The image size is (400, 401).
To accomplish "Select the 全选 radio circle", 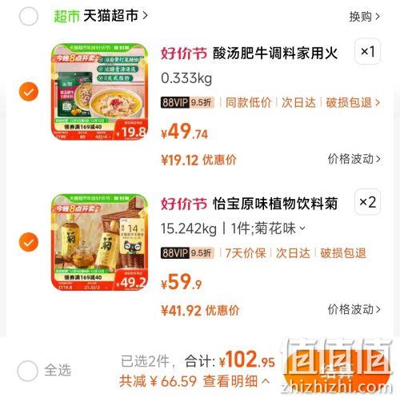I will coord(27,371).
